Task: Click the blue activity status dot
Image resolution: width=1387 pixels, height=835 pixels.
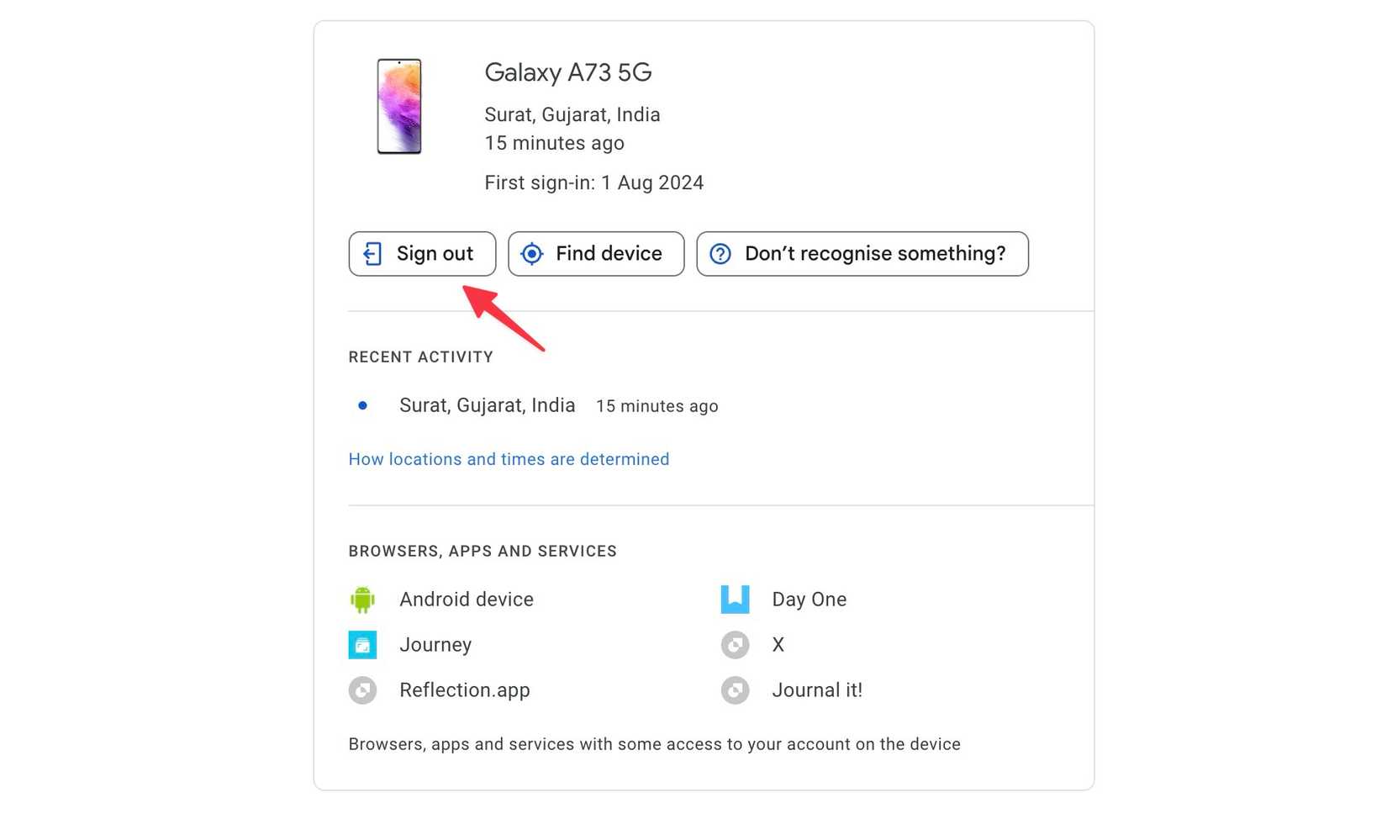Action: 362,405
